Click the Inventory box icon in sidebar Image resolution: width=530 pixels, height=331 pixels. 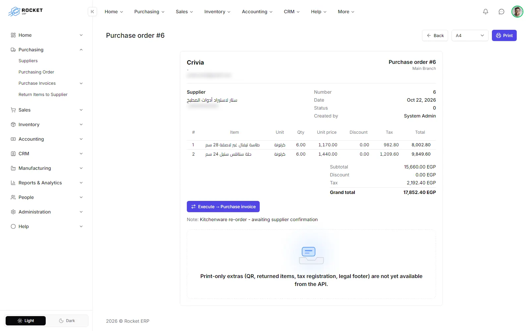13,124
